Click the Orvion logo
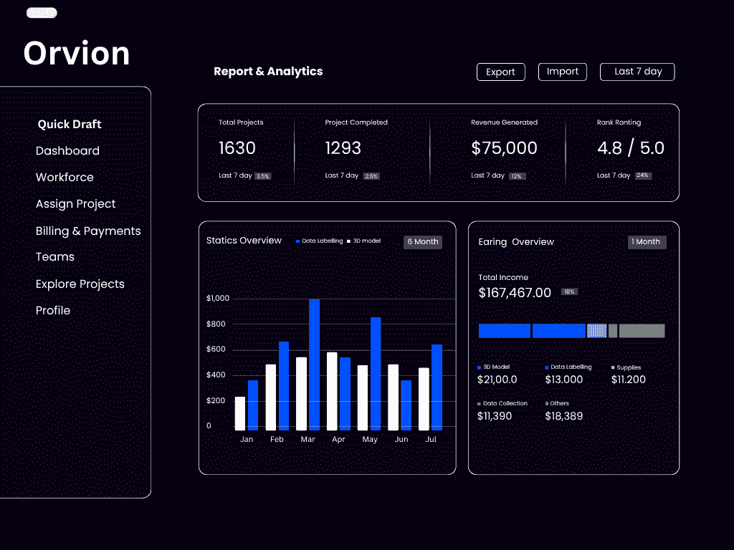The image size is (734, 550). point(77,54)
